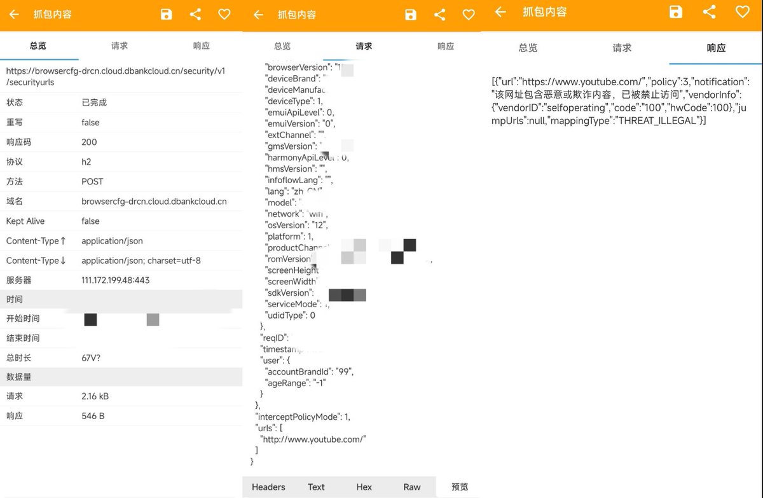763x498 pixels.
Task: Select the Headers view at the bottom bar
Action: tap(268, 487)
